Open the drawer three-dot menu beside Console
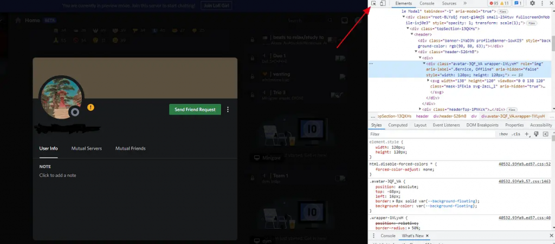Image resolution: width=555 pixels, height=244 pixels. click(x=373, y=235)
